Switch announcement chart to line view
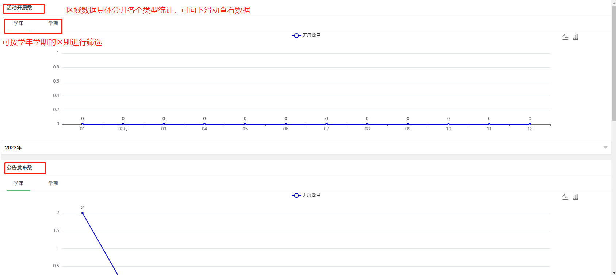Screen dimensions: 616x275 click(565, 197)
